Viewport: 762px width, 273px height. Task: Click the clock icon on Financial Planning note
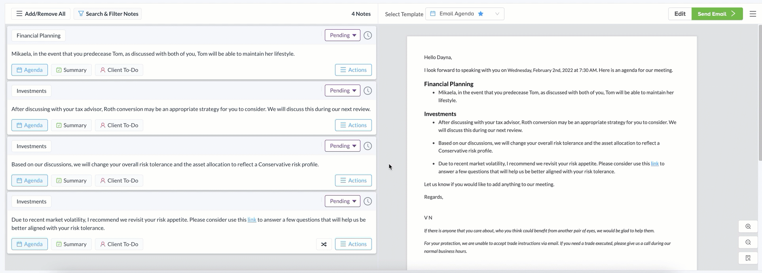[x=368, y=35]
